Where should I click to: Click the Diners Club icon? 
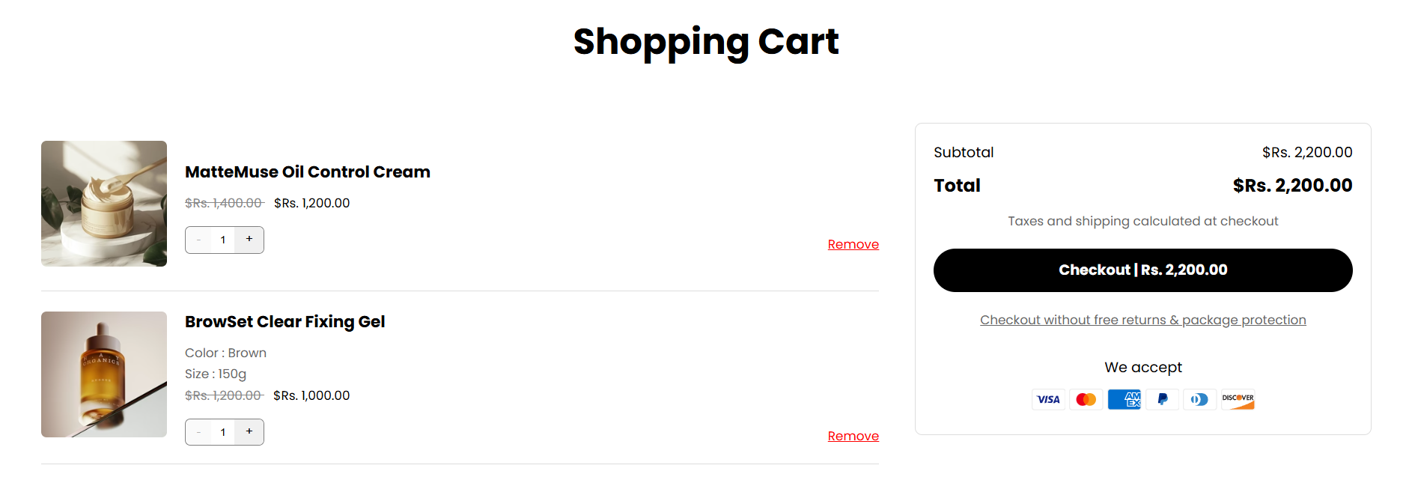(x=1199, y=399)
